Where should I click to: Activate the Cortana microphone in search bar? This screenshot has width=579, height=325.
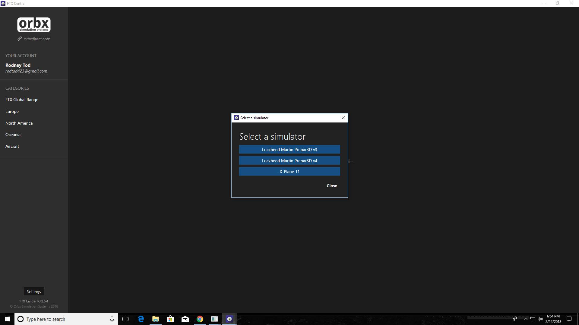tap(112, 319)
